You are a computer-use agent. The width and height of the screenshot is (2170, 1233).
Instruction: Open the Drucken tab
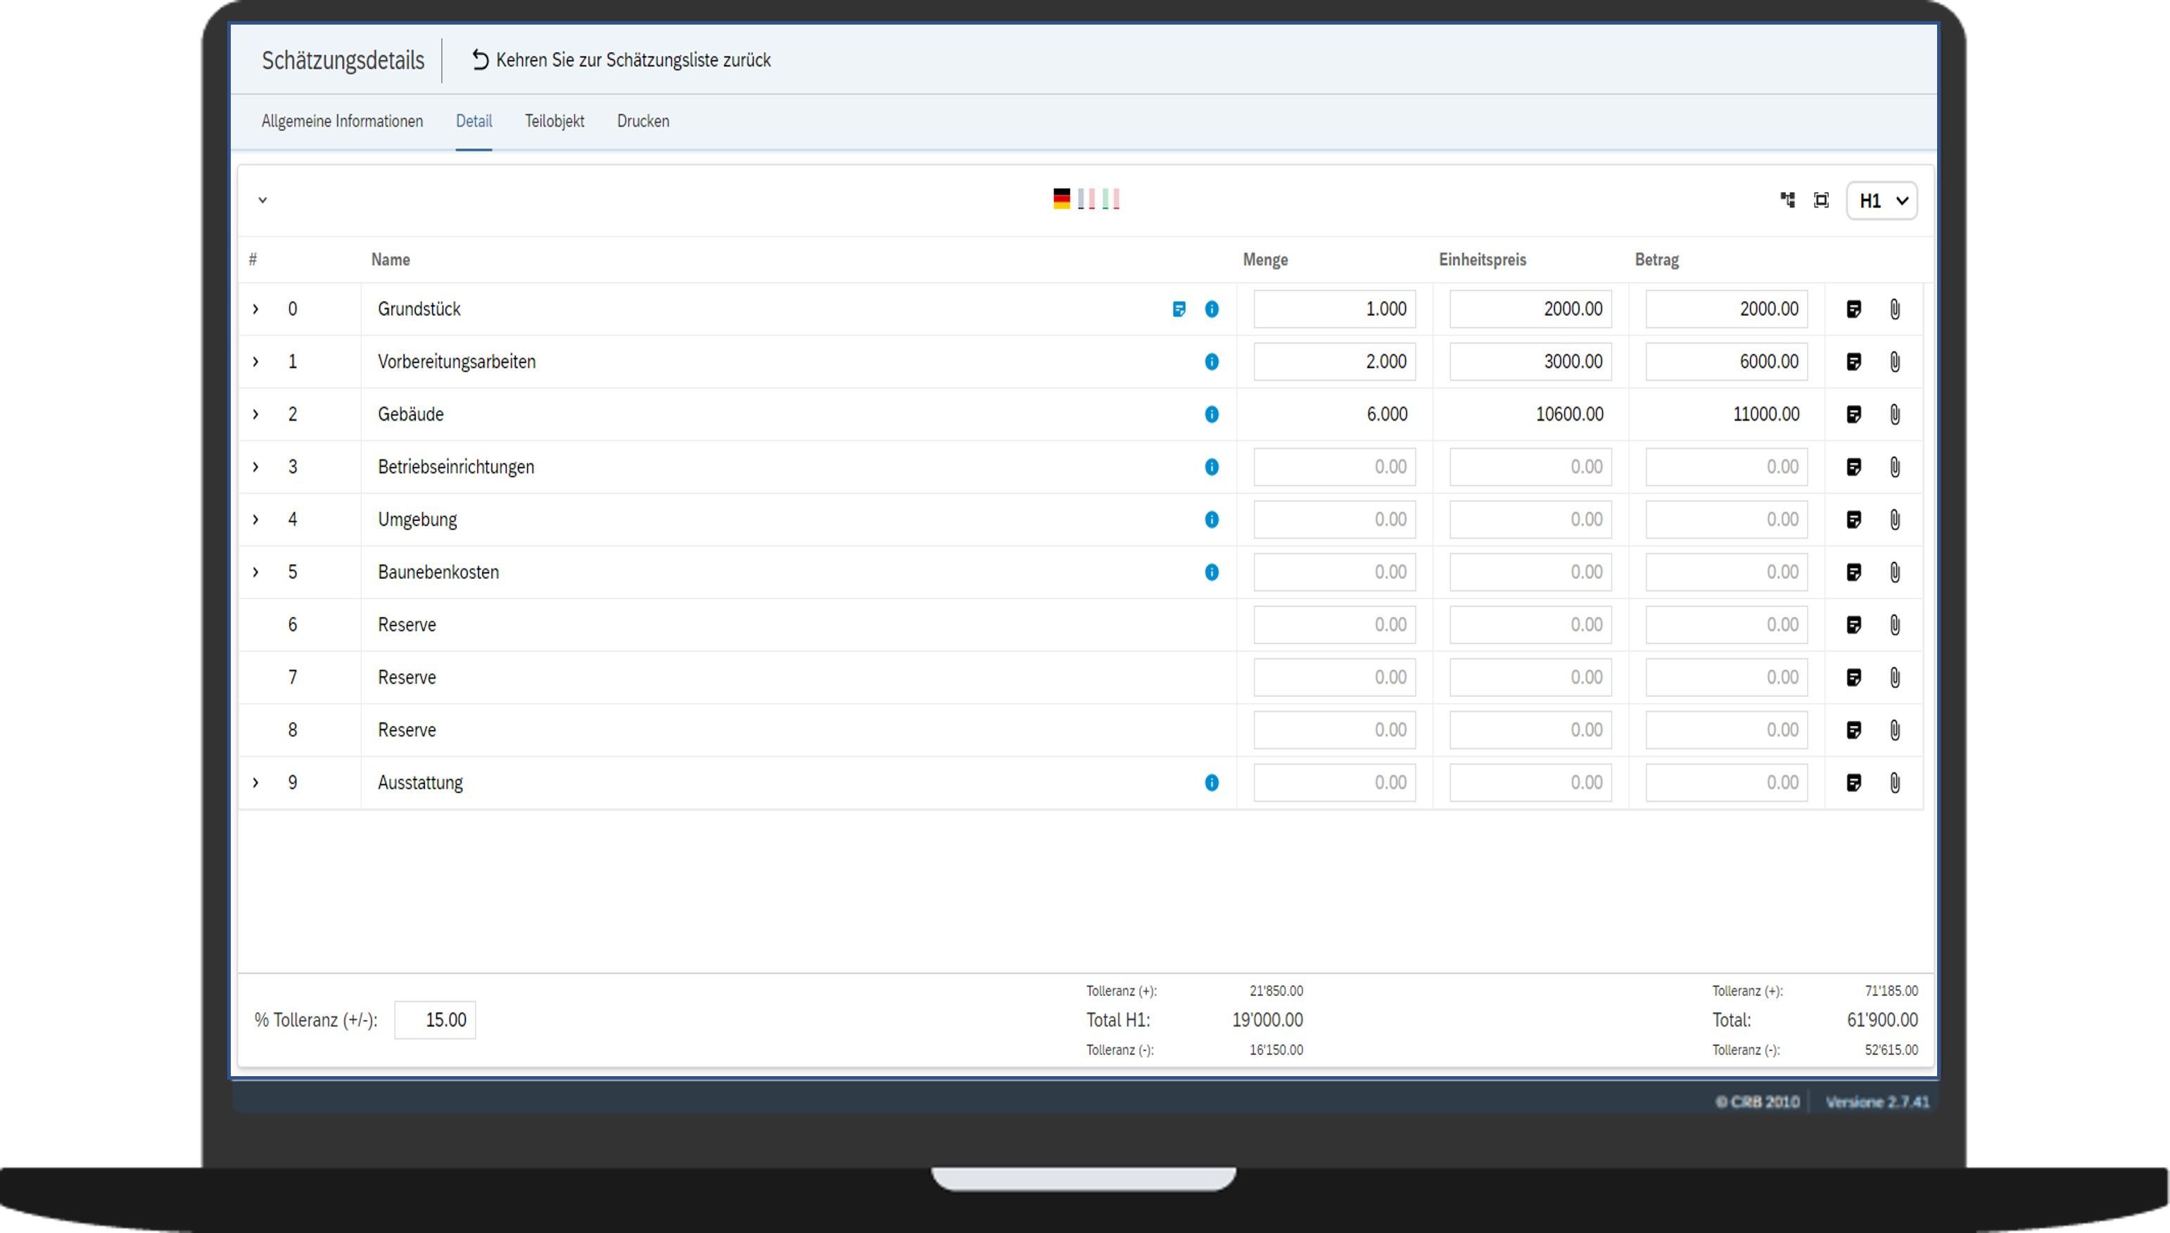pos(643,121)
